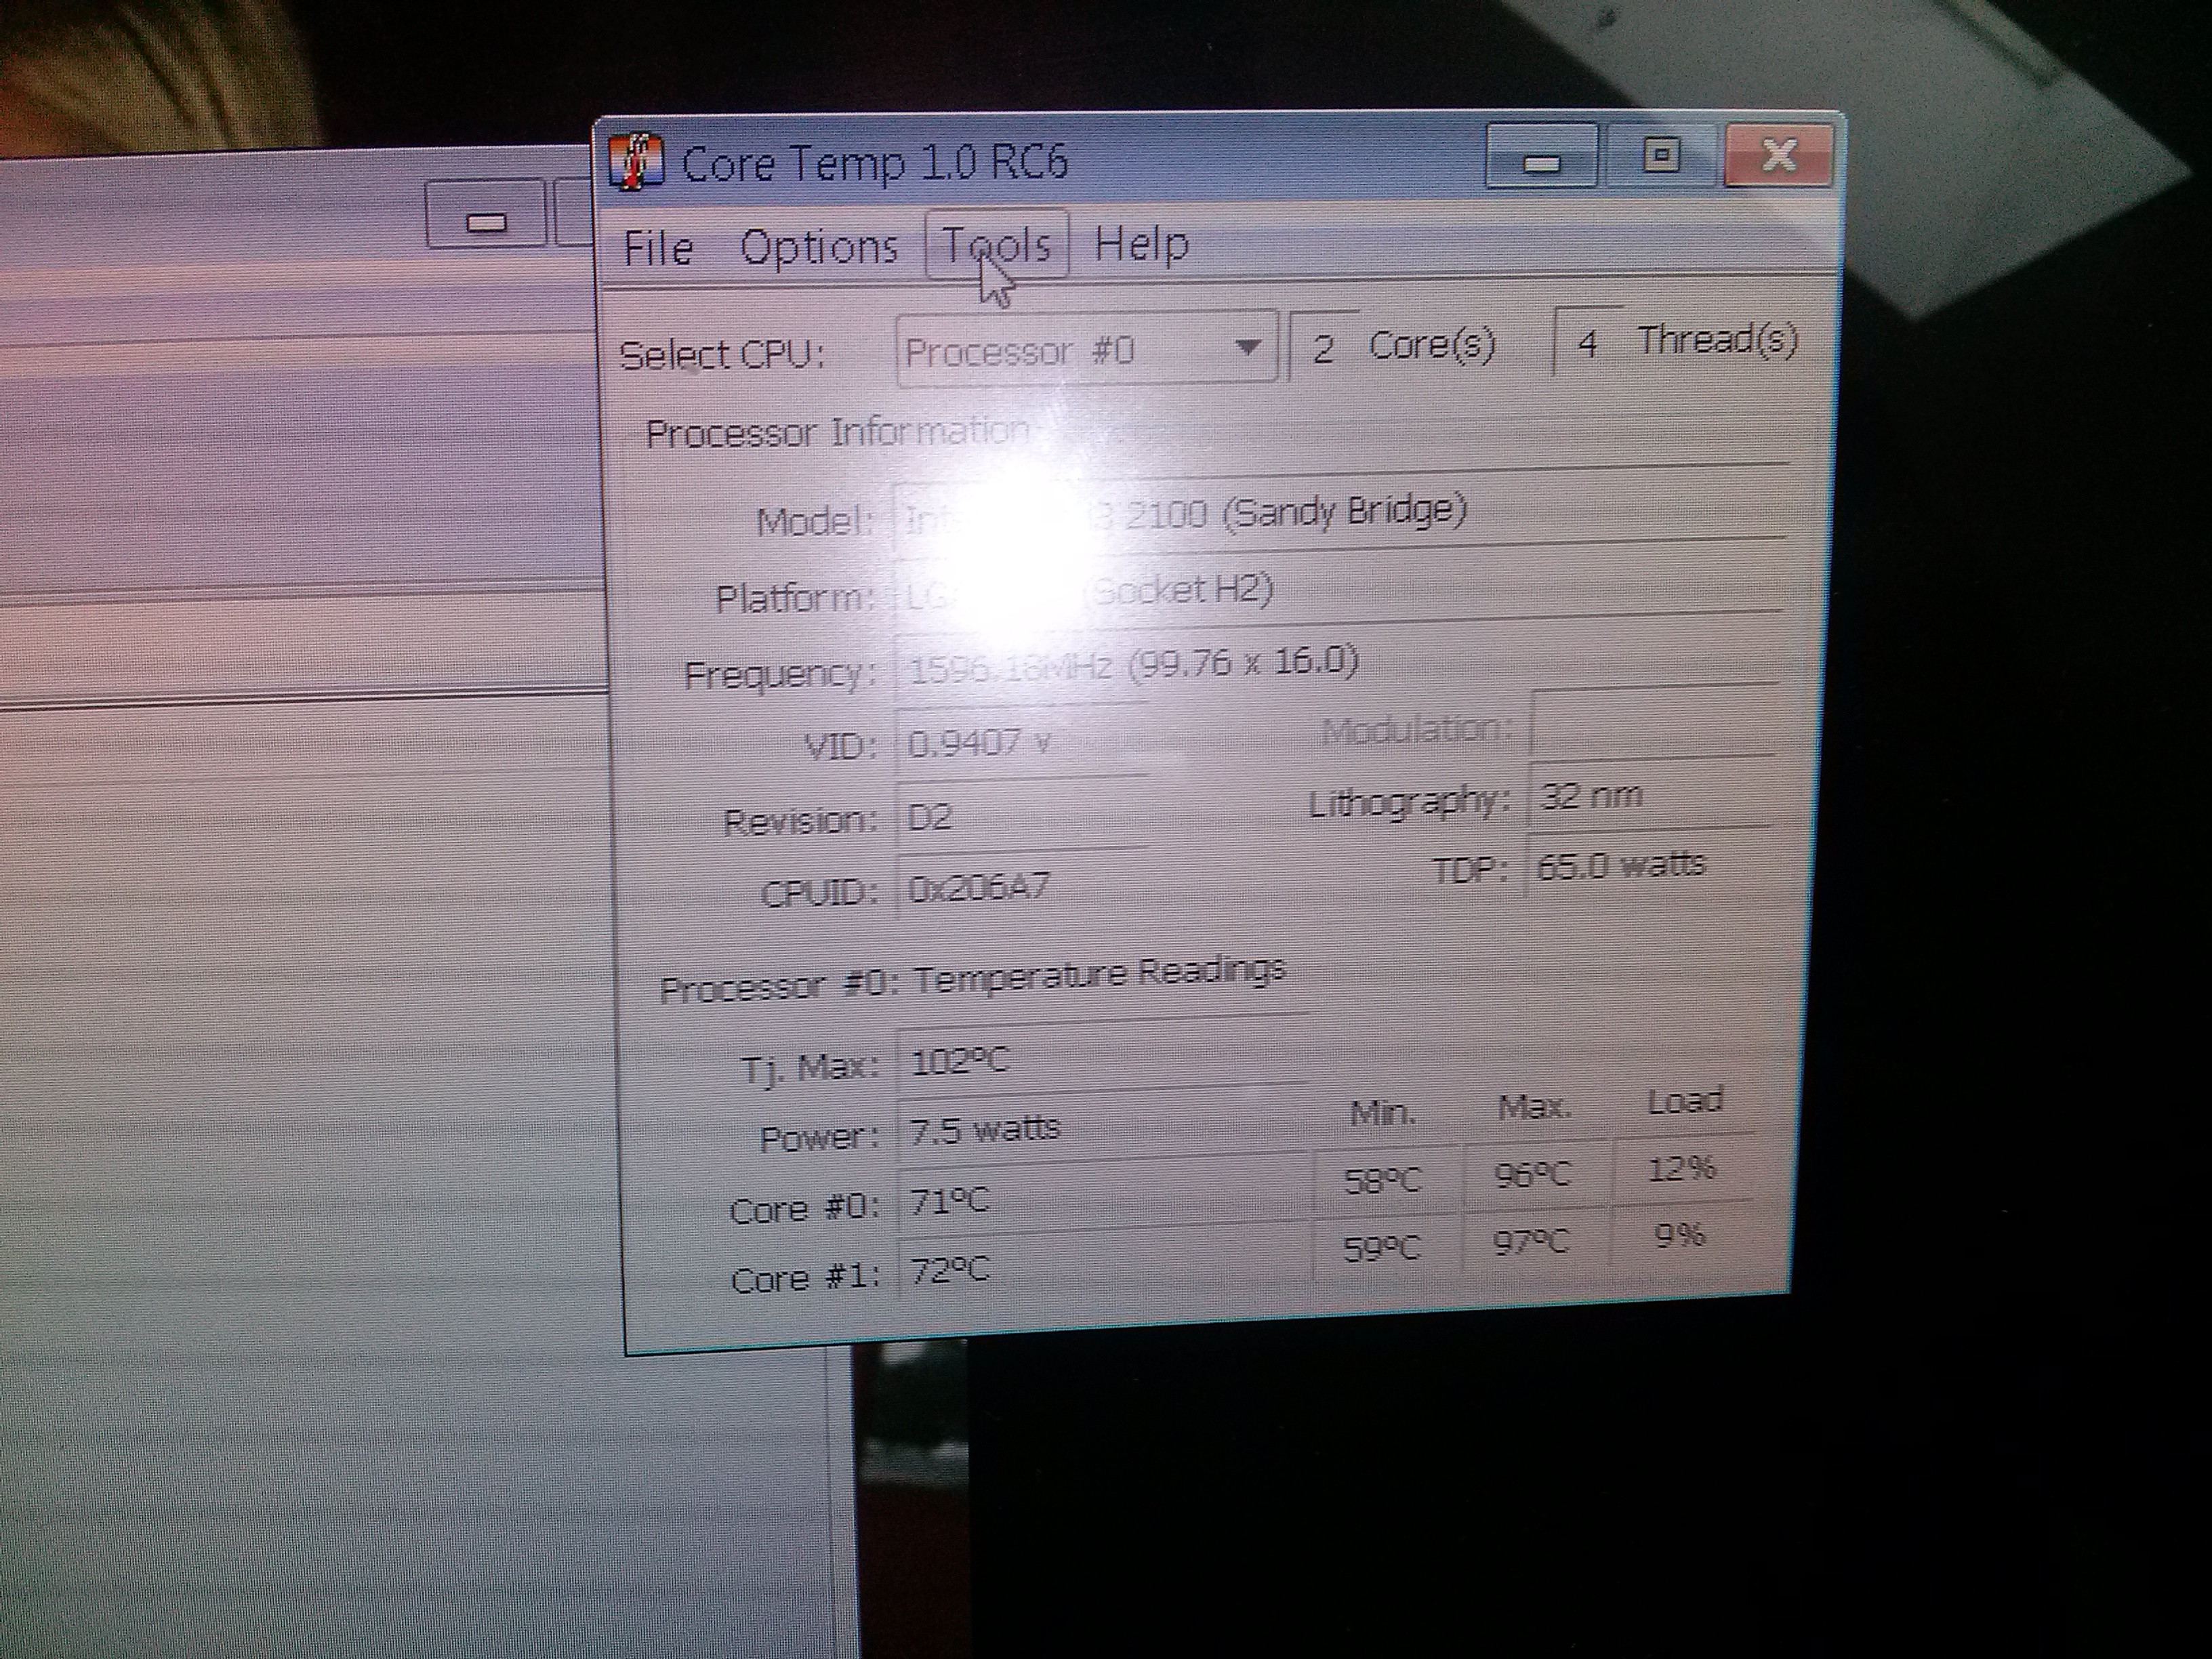2212x1659 pixels.
Task: Click the thread count box showing 4
Action: click(x=1587, y=342)
